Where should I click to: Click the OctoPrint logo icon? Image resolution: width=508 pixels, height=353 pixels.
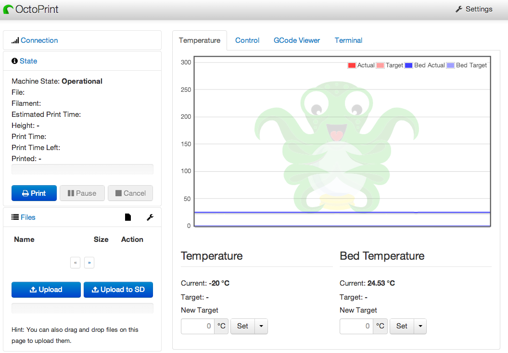[x=8, y=9]
